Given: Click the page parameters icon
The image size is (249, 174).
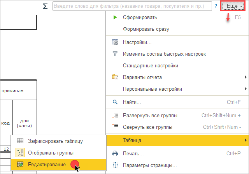Looking at the screenshot, I should pyautogui.click(x=115, y=165).
